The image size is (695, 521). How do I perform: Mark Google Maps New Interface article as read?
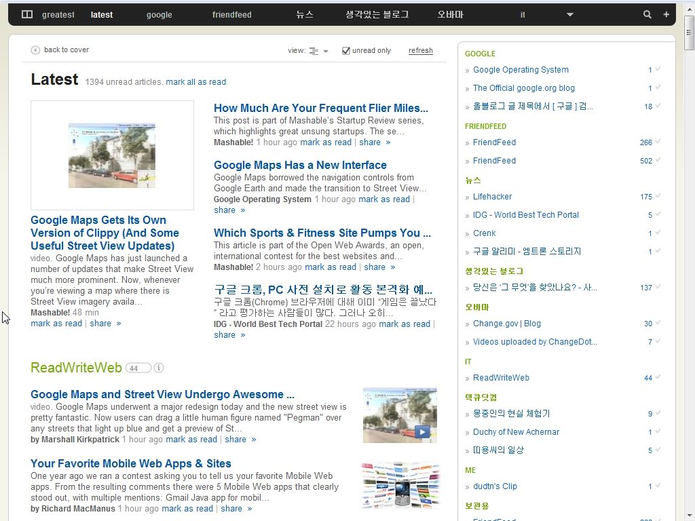(384, 199)
